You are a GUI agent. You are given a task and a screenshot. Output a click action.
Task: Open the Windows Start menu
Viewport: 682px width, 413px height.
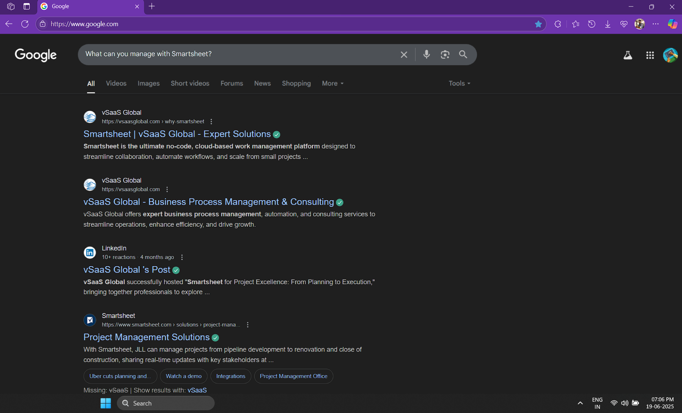coord(105,403)
